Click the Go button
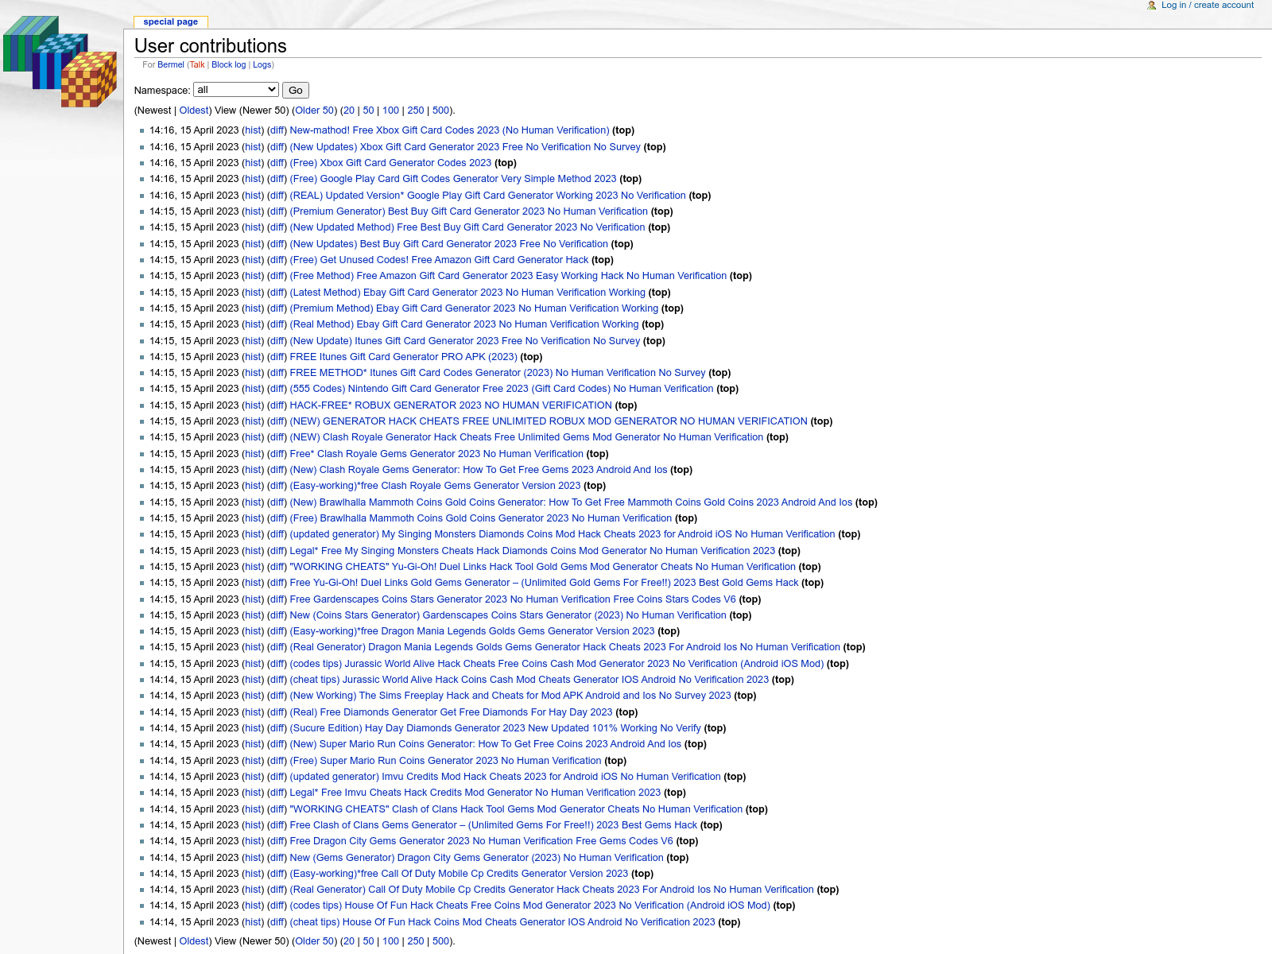 click(x=296, y=91)
